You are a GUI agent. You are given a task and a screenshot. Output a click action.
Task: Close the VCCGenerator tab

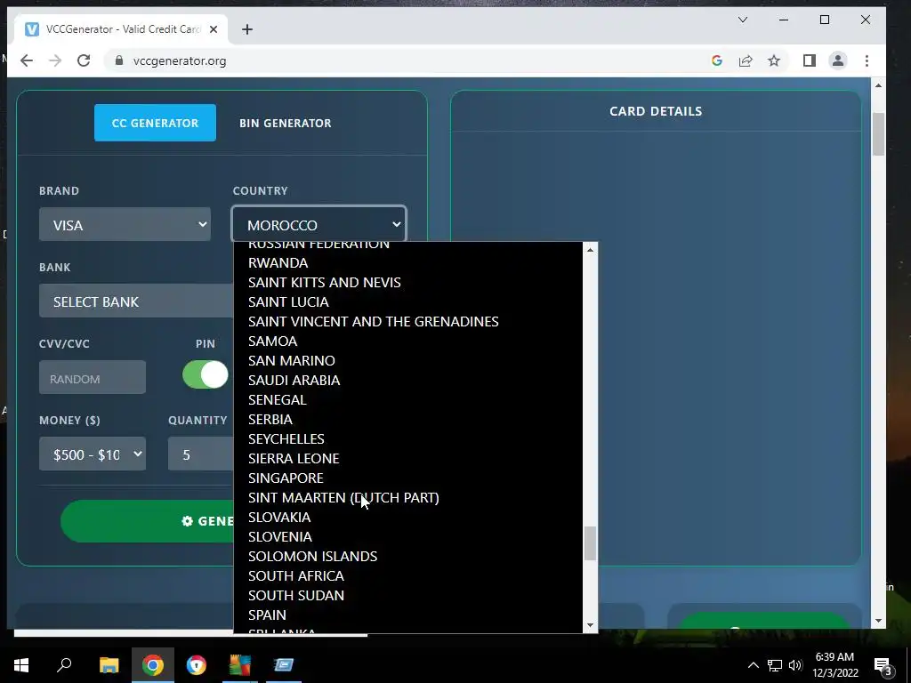pos(214,29)
